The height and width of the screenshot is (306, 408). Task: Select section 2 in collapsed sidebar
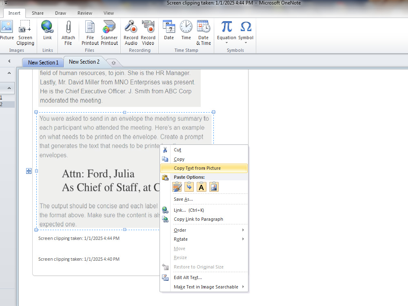coord(7,104)
